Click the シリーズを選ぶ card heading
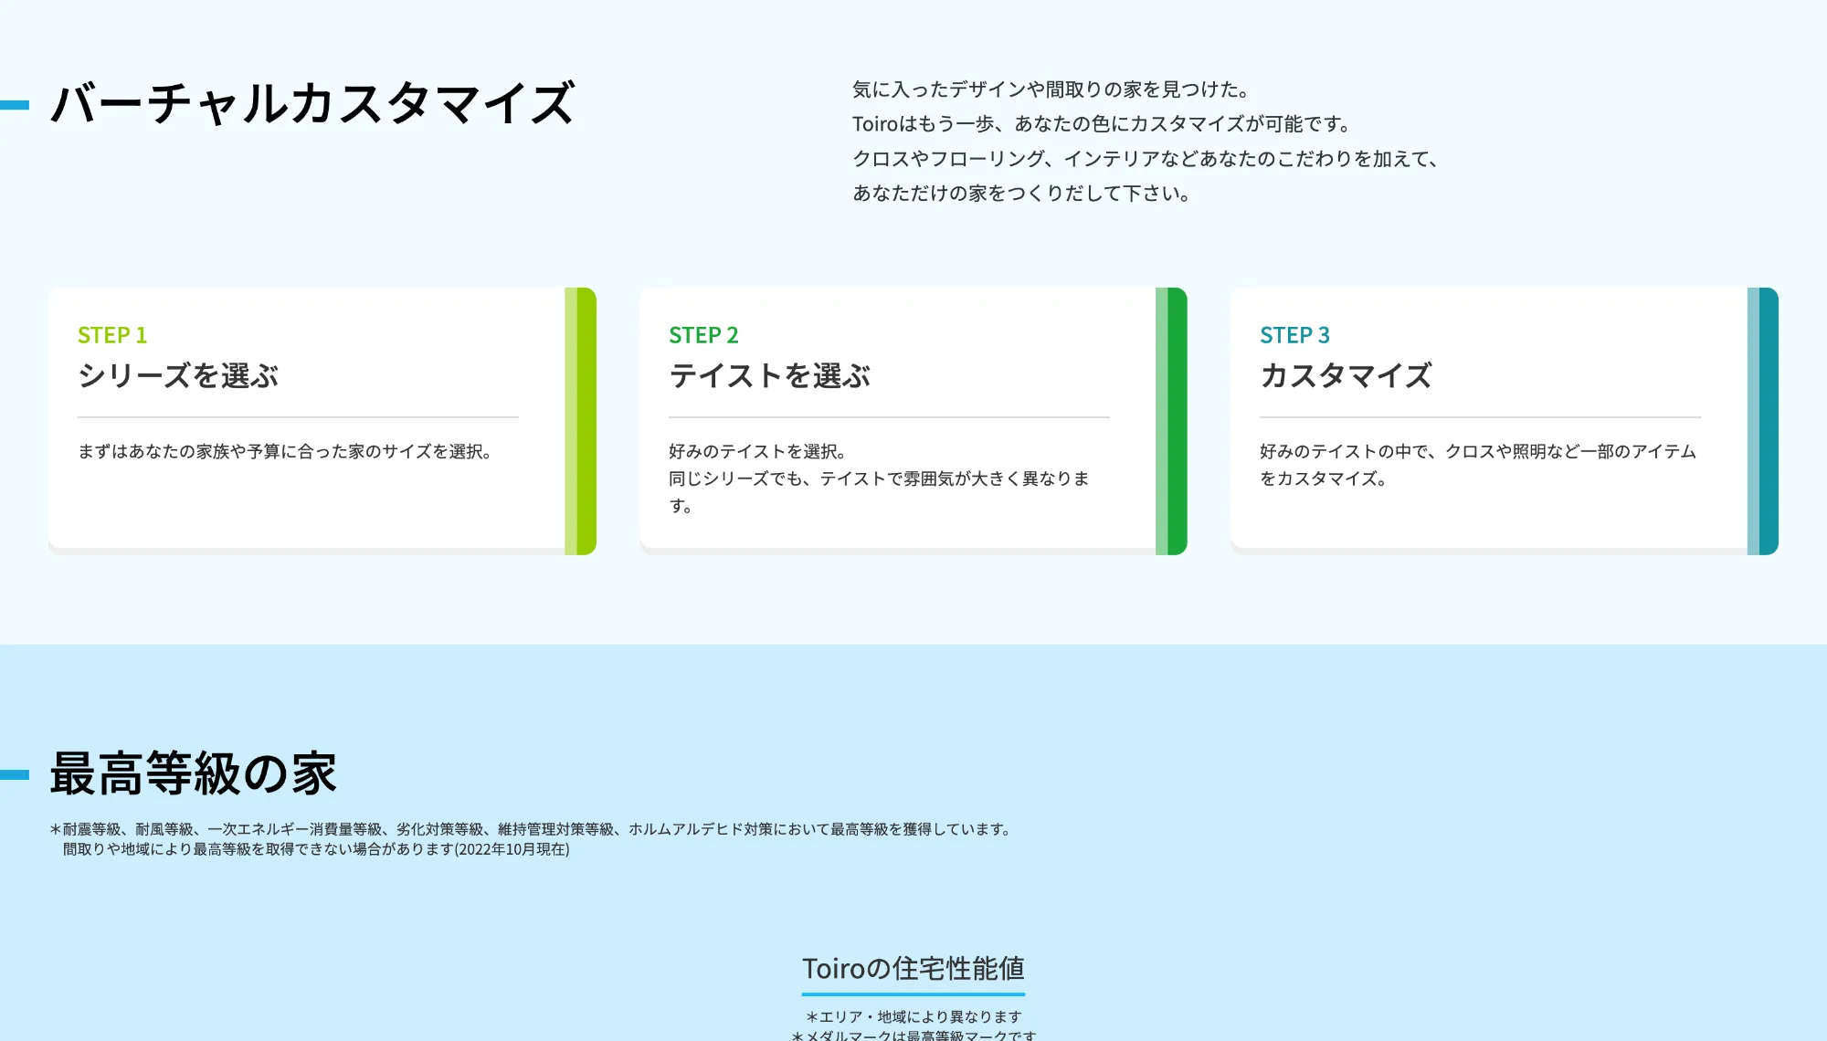The height and width of the screenshot is (1041, 1827). point(178,375)
